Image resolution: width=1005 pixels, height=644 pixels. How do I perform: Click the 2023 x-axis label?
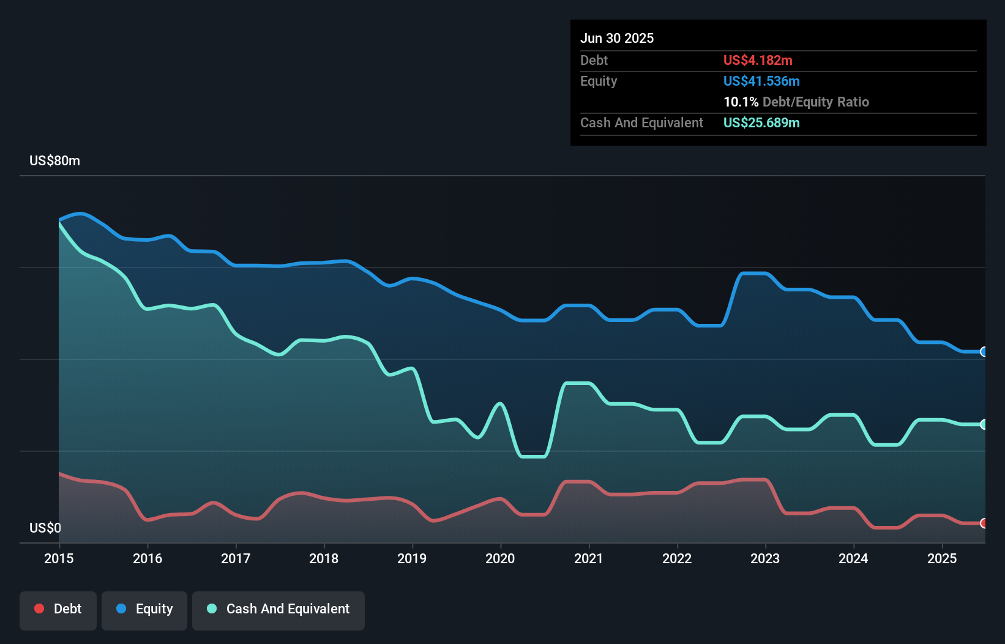(x=765, y=558)
